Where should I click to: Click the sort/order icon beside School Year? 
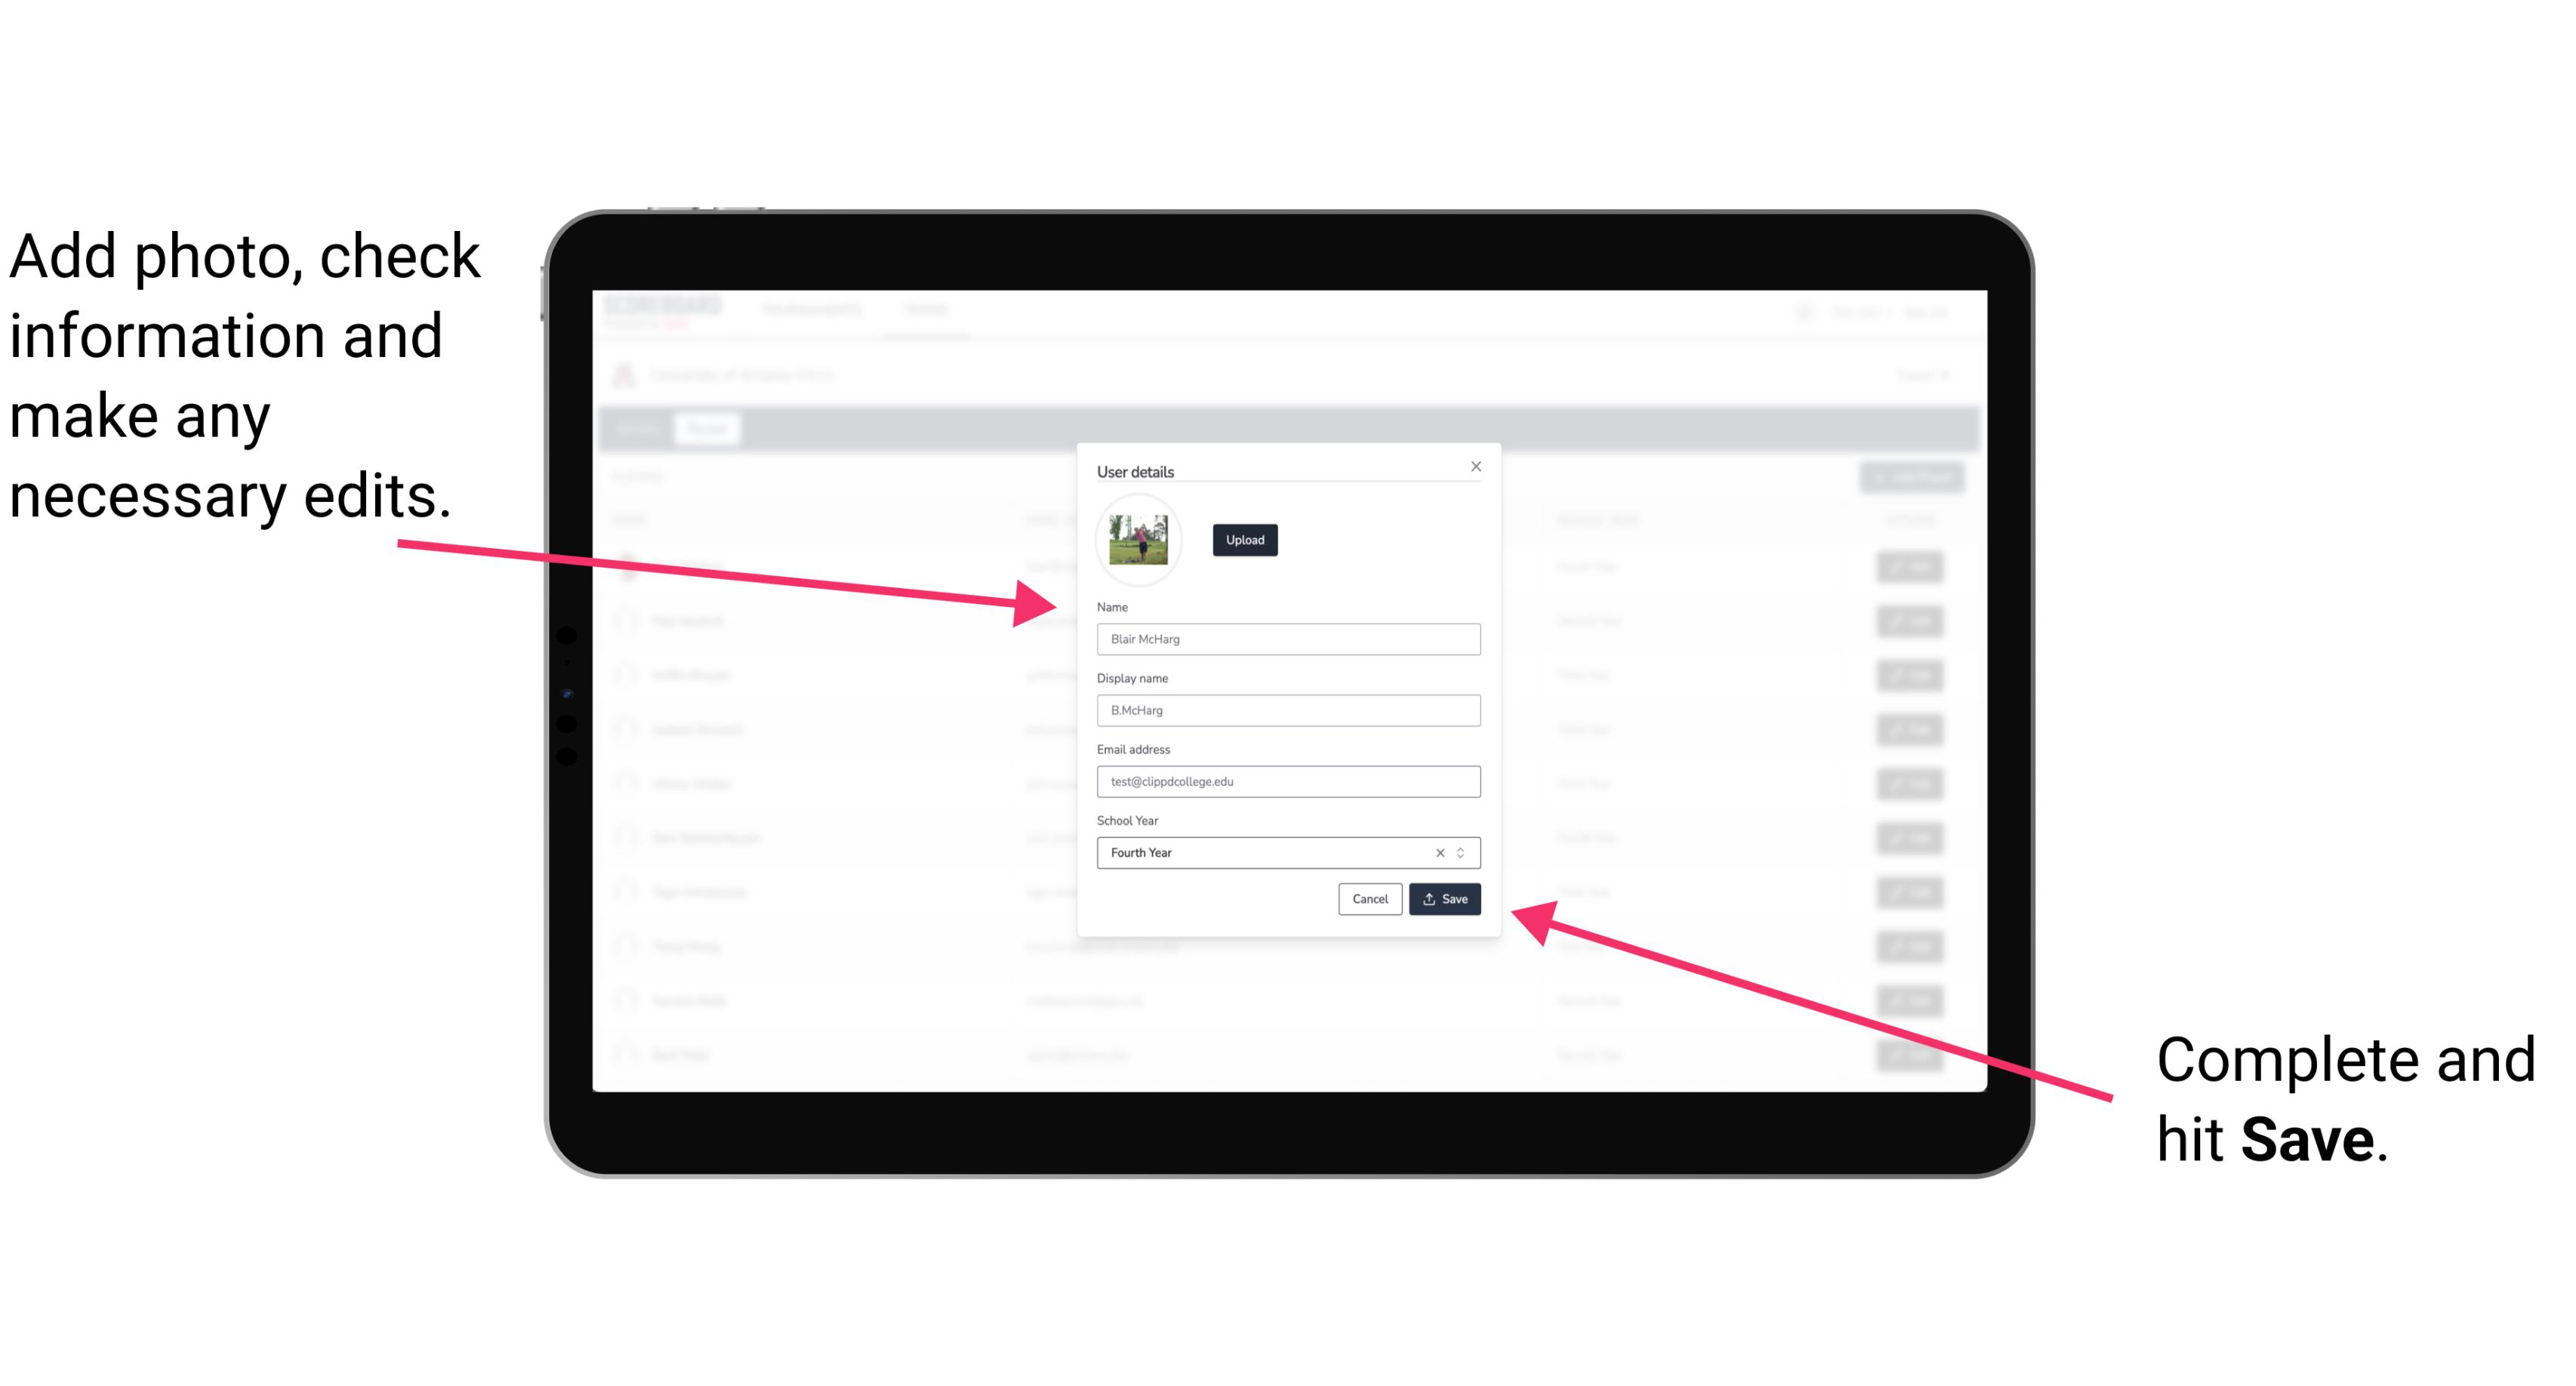point(1463,852)
